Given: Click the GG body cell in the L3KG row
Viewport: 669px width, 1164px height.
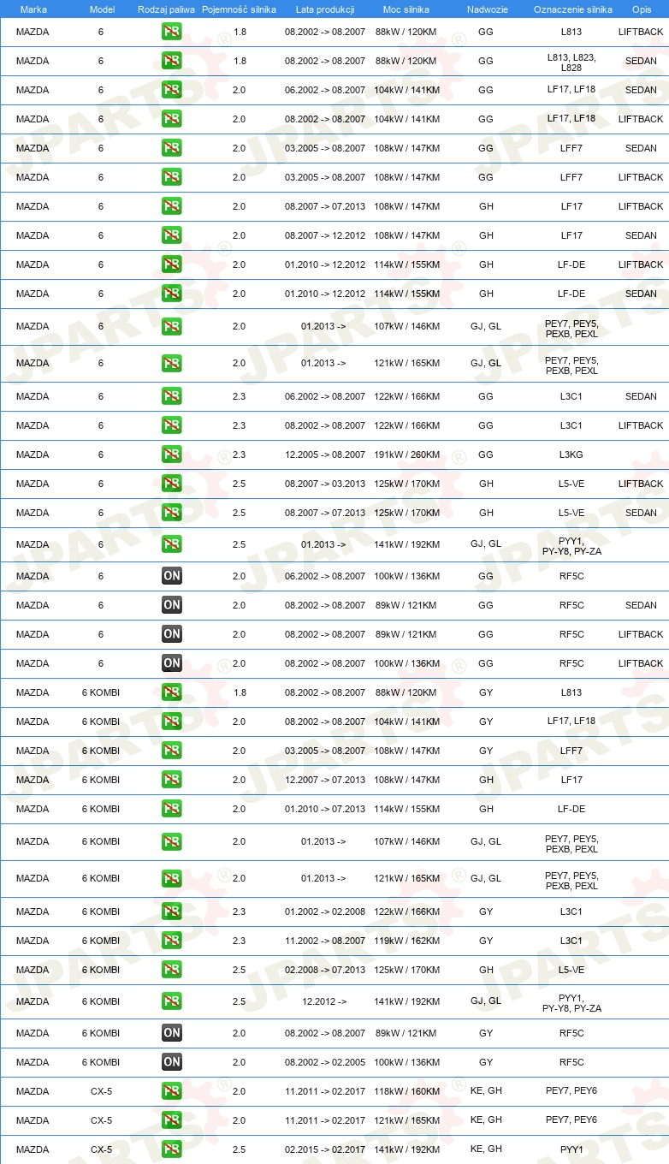Looking at the screenshot, I should tap(486, 454).
